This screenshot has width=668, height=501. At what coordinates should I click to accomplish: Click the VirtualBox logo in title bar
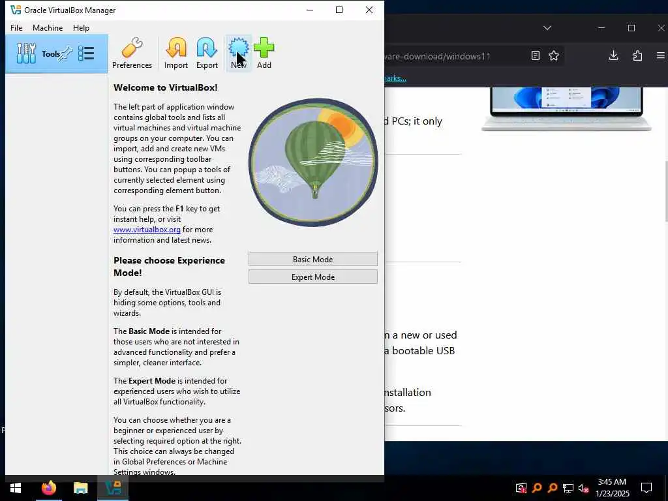(x=16, y=10)
